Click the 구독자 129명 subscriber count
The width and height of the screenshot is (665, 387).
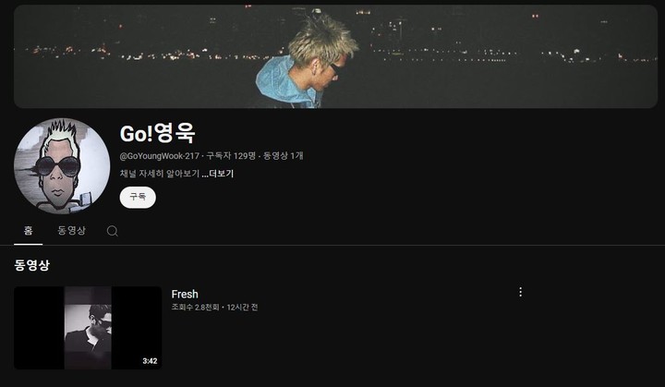pyautogui.click(x=231, y=156)
